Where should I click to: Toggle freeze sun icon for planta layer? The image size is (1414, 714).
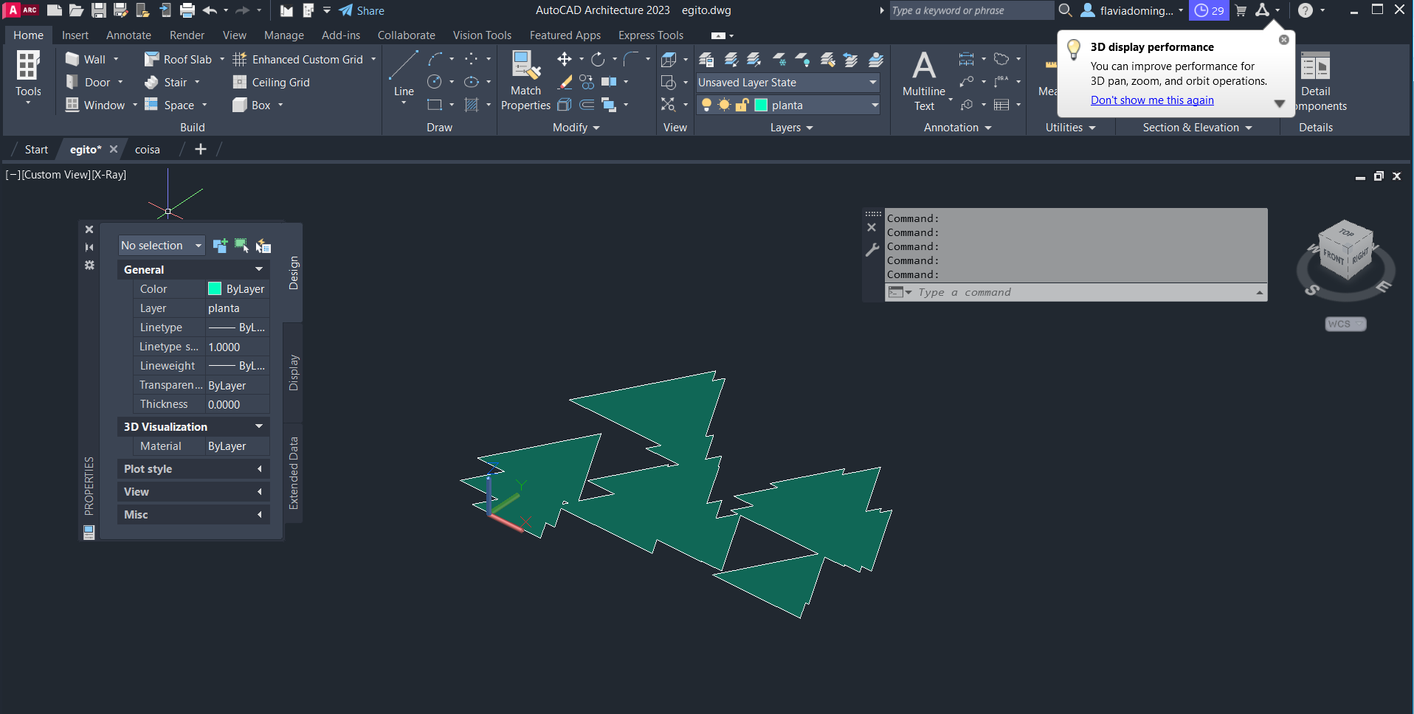[x=724, y=105]
